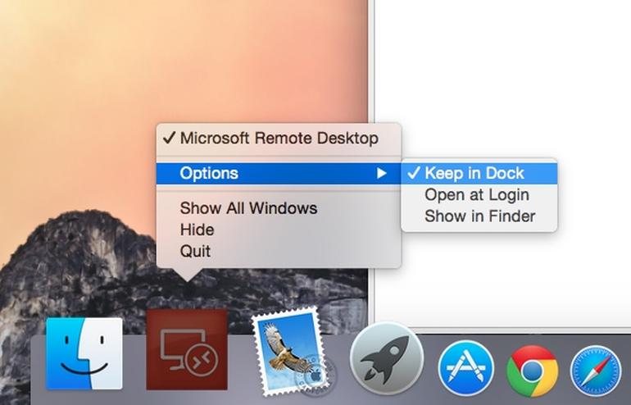
Task: Choose Hide from the Dock menu
Action: [x=279, y=230]
